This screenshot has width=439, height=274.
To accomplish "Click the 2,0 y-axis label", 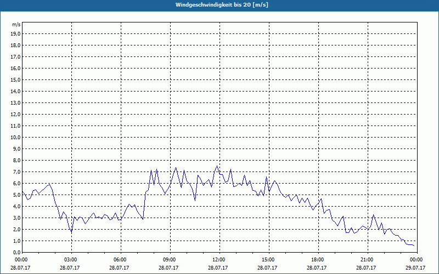I will pyautogui.click(x=16, y=229).
